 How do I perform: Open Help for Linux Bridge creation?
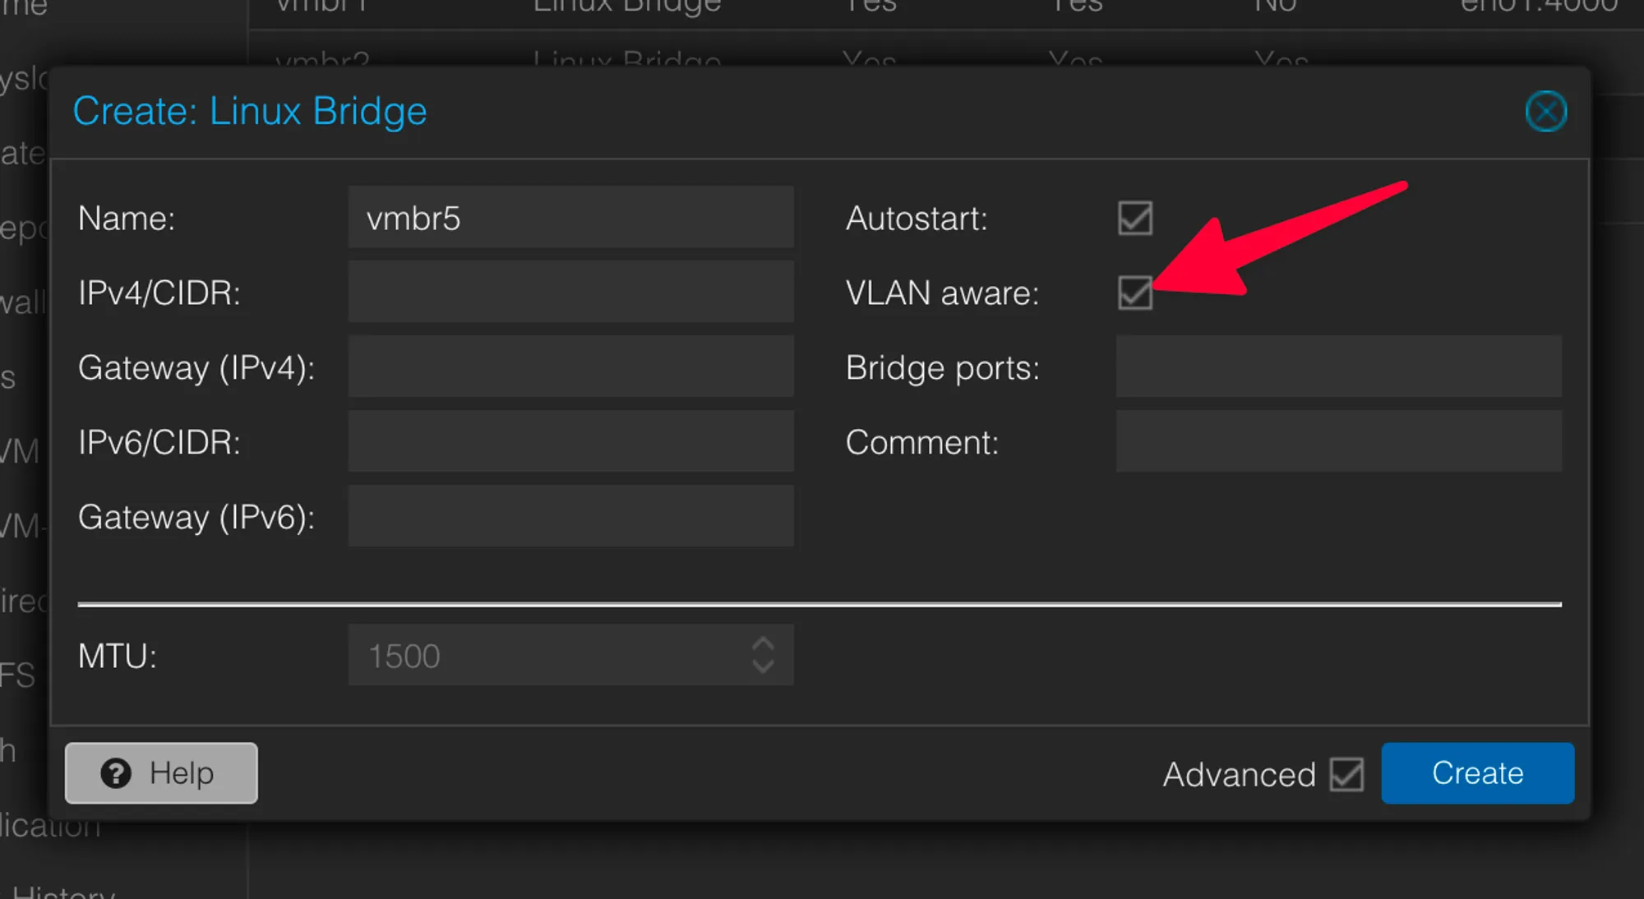point(161,772)
